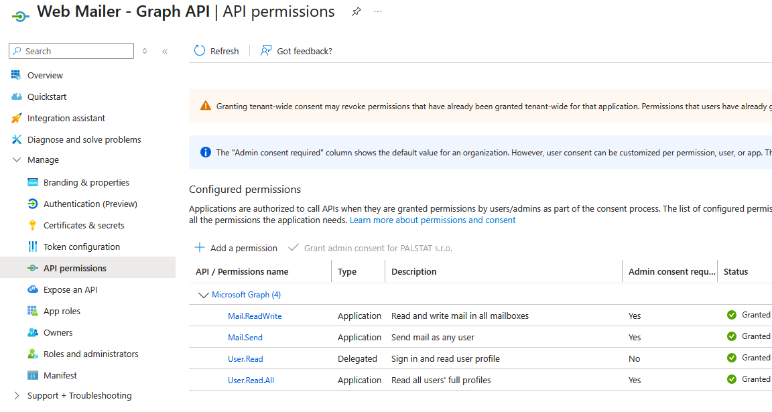772x412 pixels.
Task: Click the Granted check icon for User.Read
Action: (x=732, y=358)
